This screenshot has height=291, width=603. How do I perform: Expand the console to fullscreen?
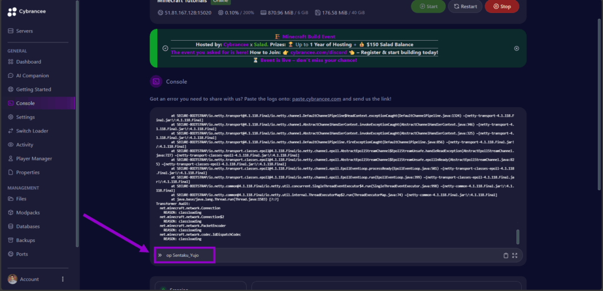click(515, 255)
